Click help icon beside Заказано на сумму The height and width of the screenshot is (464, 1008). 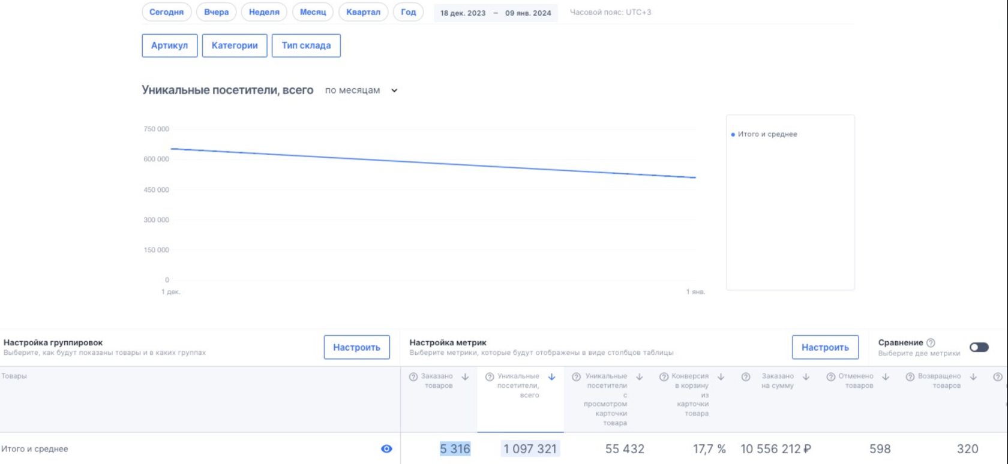click(746, 377)
